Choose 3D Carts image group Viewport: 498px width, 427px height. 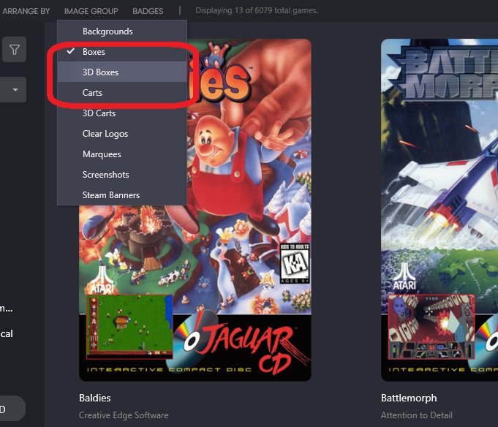pos(122,113)
